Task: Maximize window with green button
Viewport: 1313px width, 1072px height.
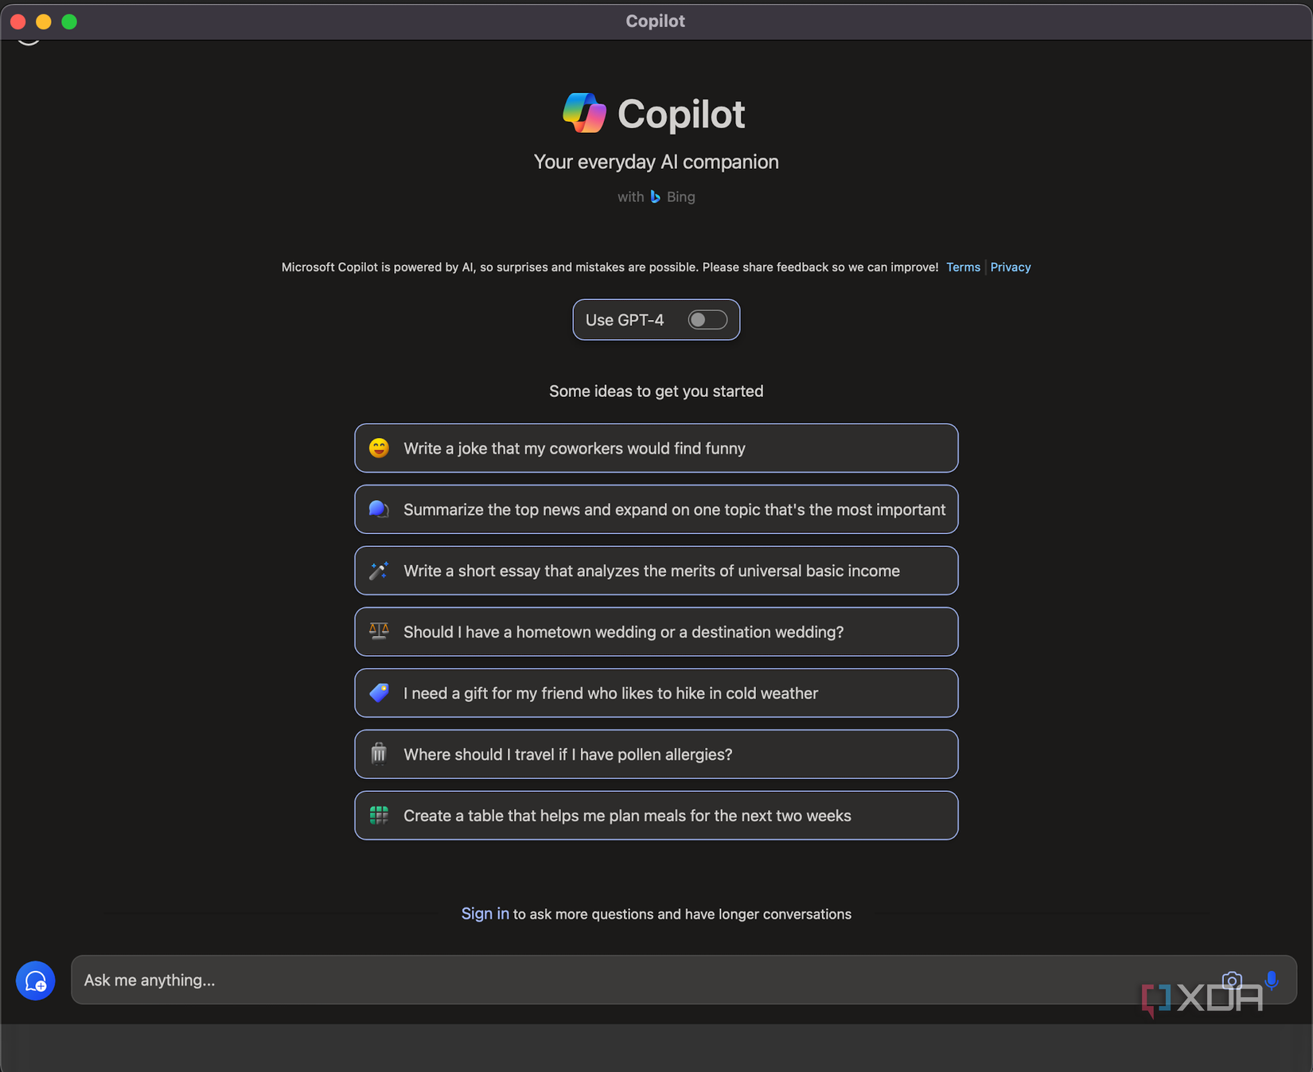Action: click(69, 21)
